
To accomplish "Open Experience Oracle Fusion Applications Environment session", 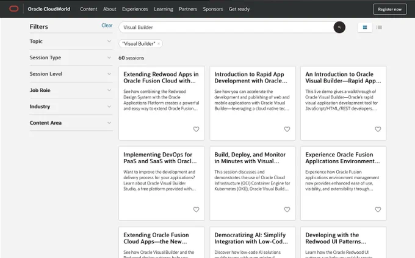I will 342,158.
